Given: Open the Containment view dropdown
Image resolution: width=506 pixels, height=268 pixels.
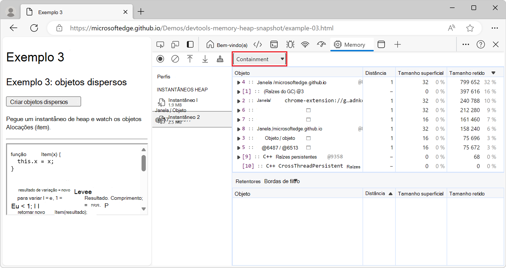Looking at the screenshot, I should click(x=260, y=59).
